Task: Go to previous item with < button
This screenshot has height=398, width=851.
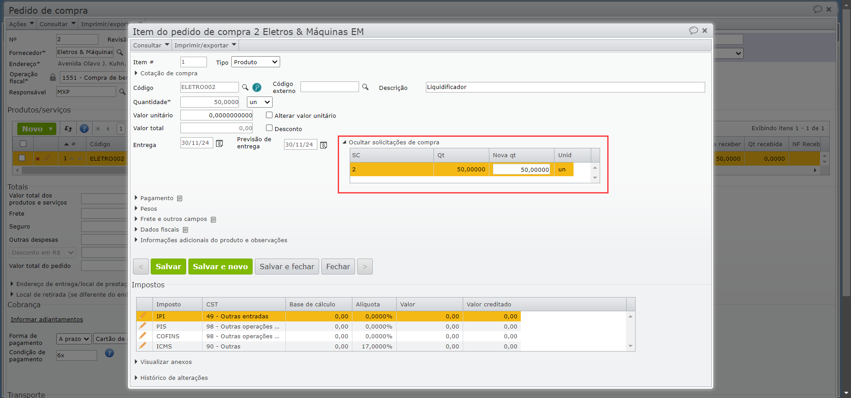Action: (x=141, y=267)
